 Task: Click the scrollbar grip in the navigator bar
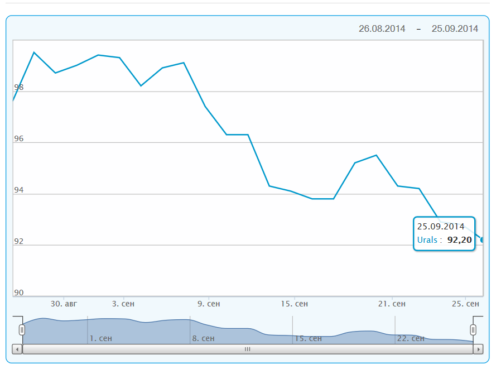248,349
